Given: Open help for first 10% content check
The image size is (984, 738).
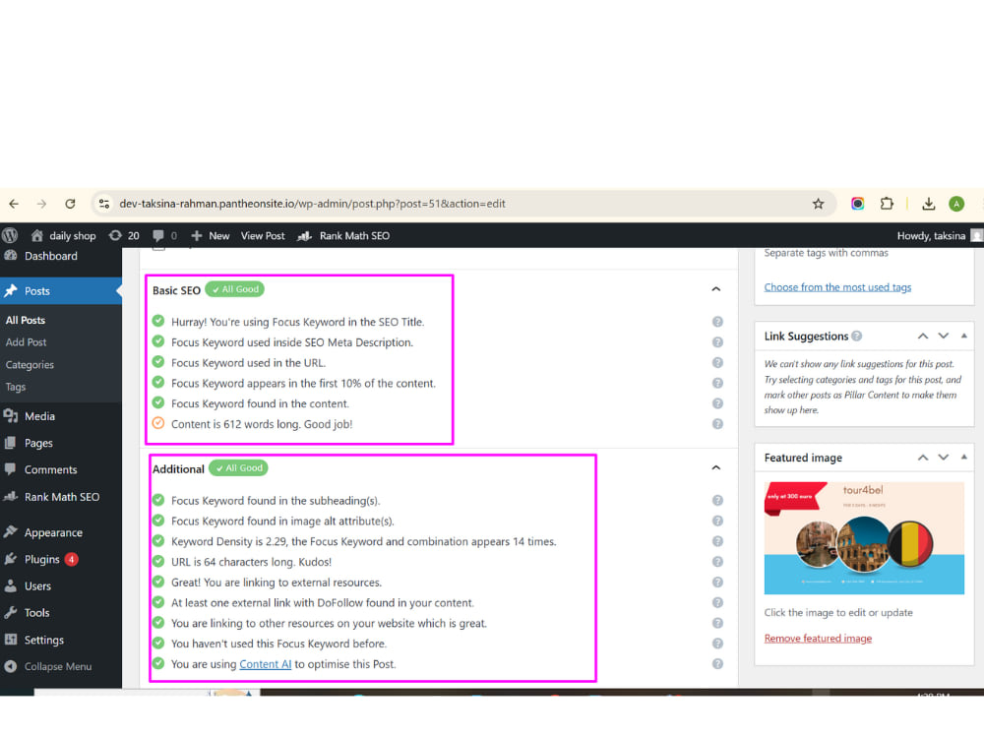Looking at the screenshot, I should [x=717, y=384].
